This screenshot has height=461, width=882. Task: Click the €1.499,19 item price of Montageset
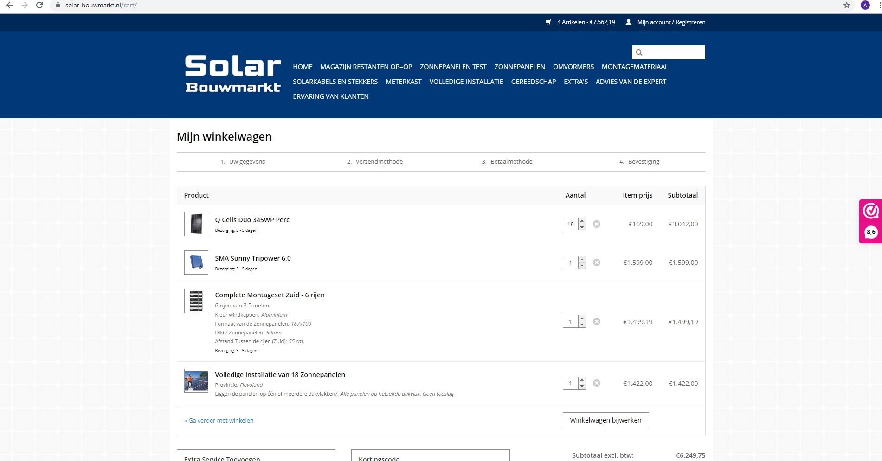click(x=637, y=322)
